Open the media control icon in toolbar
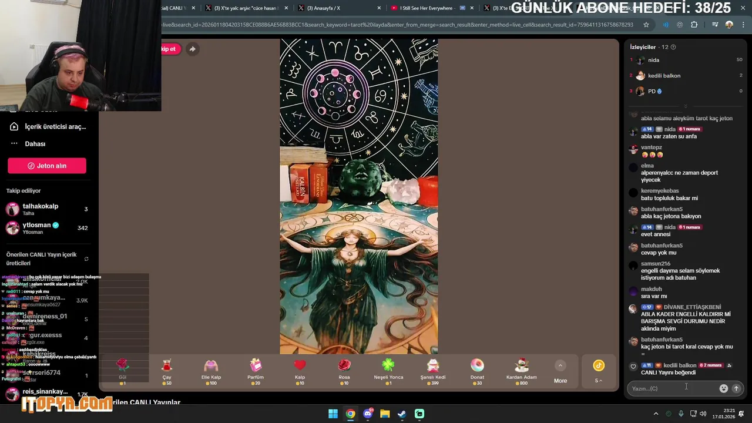 pyautogui.click(x=715, y=25)
